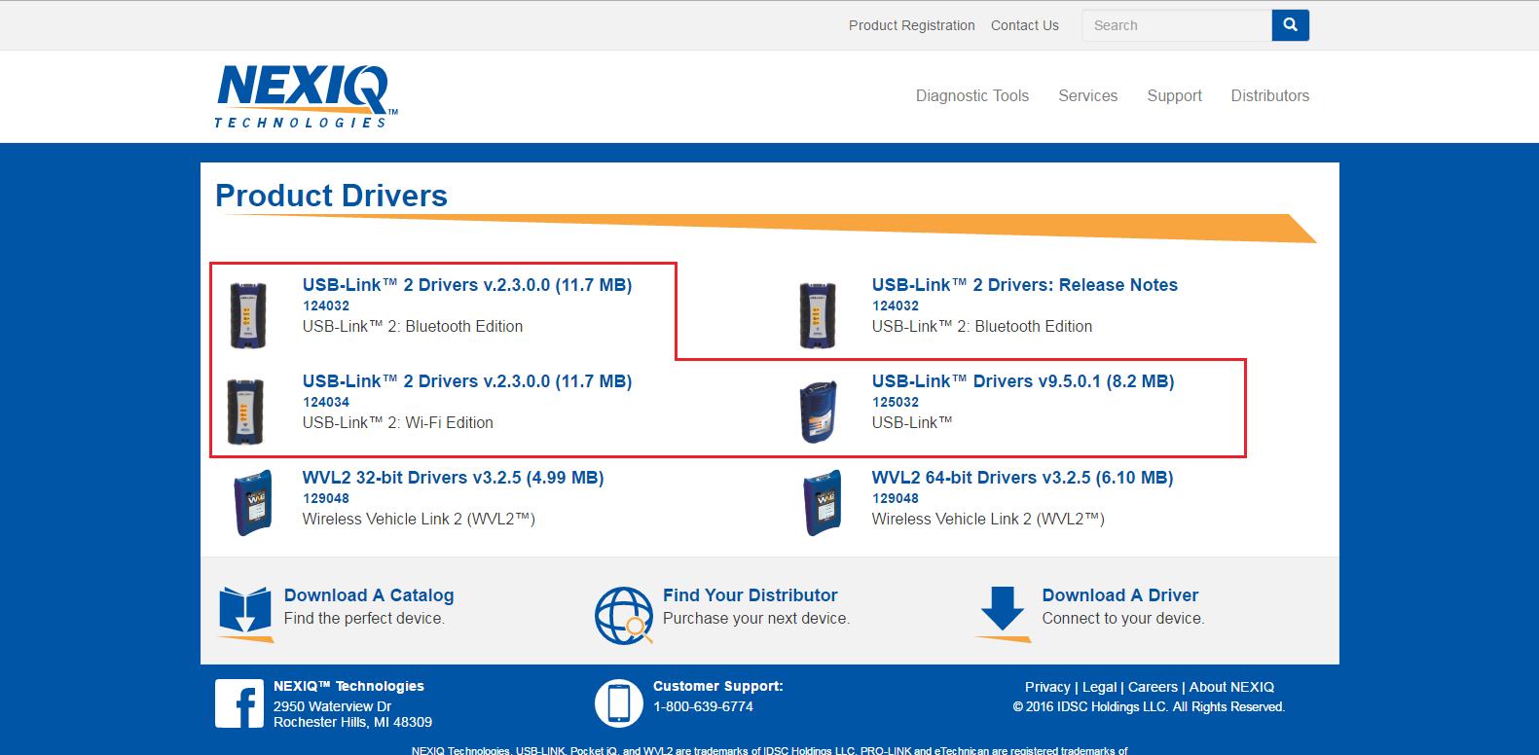
Task: Open the Diagnostic Tools menu
Action: pyautogui.click(x=972, y=95)
